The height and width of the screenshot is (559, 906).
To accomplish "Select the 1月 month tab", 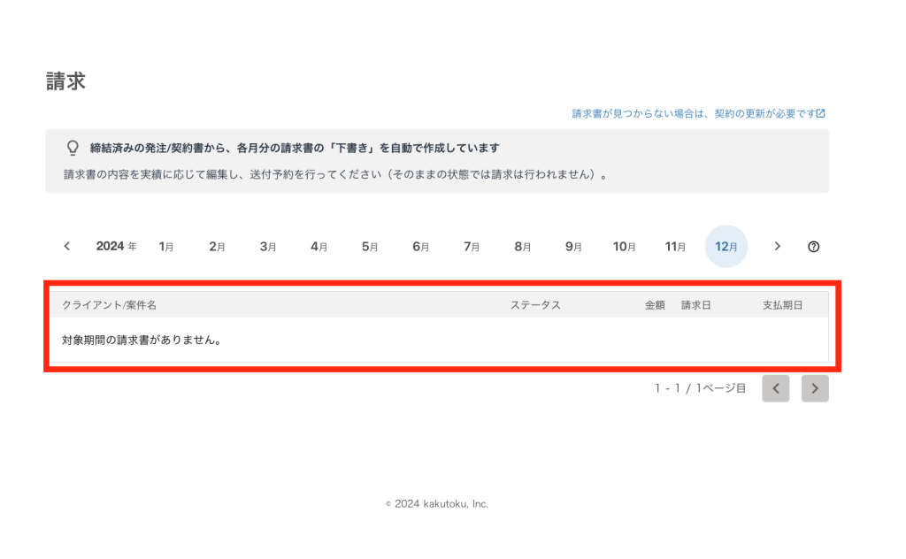I will click(x=166, y=247).
